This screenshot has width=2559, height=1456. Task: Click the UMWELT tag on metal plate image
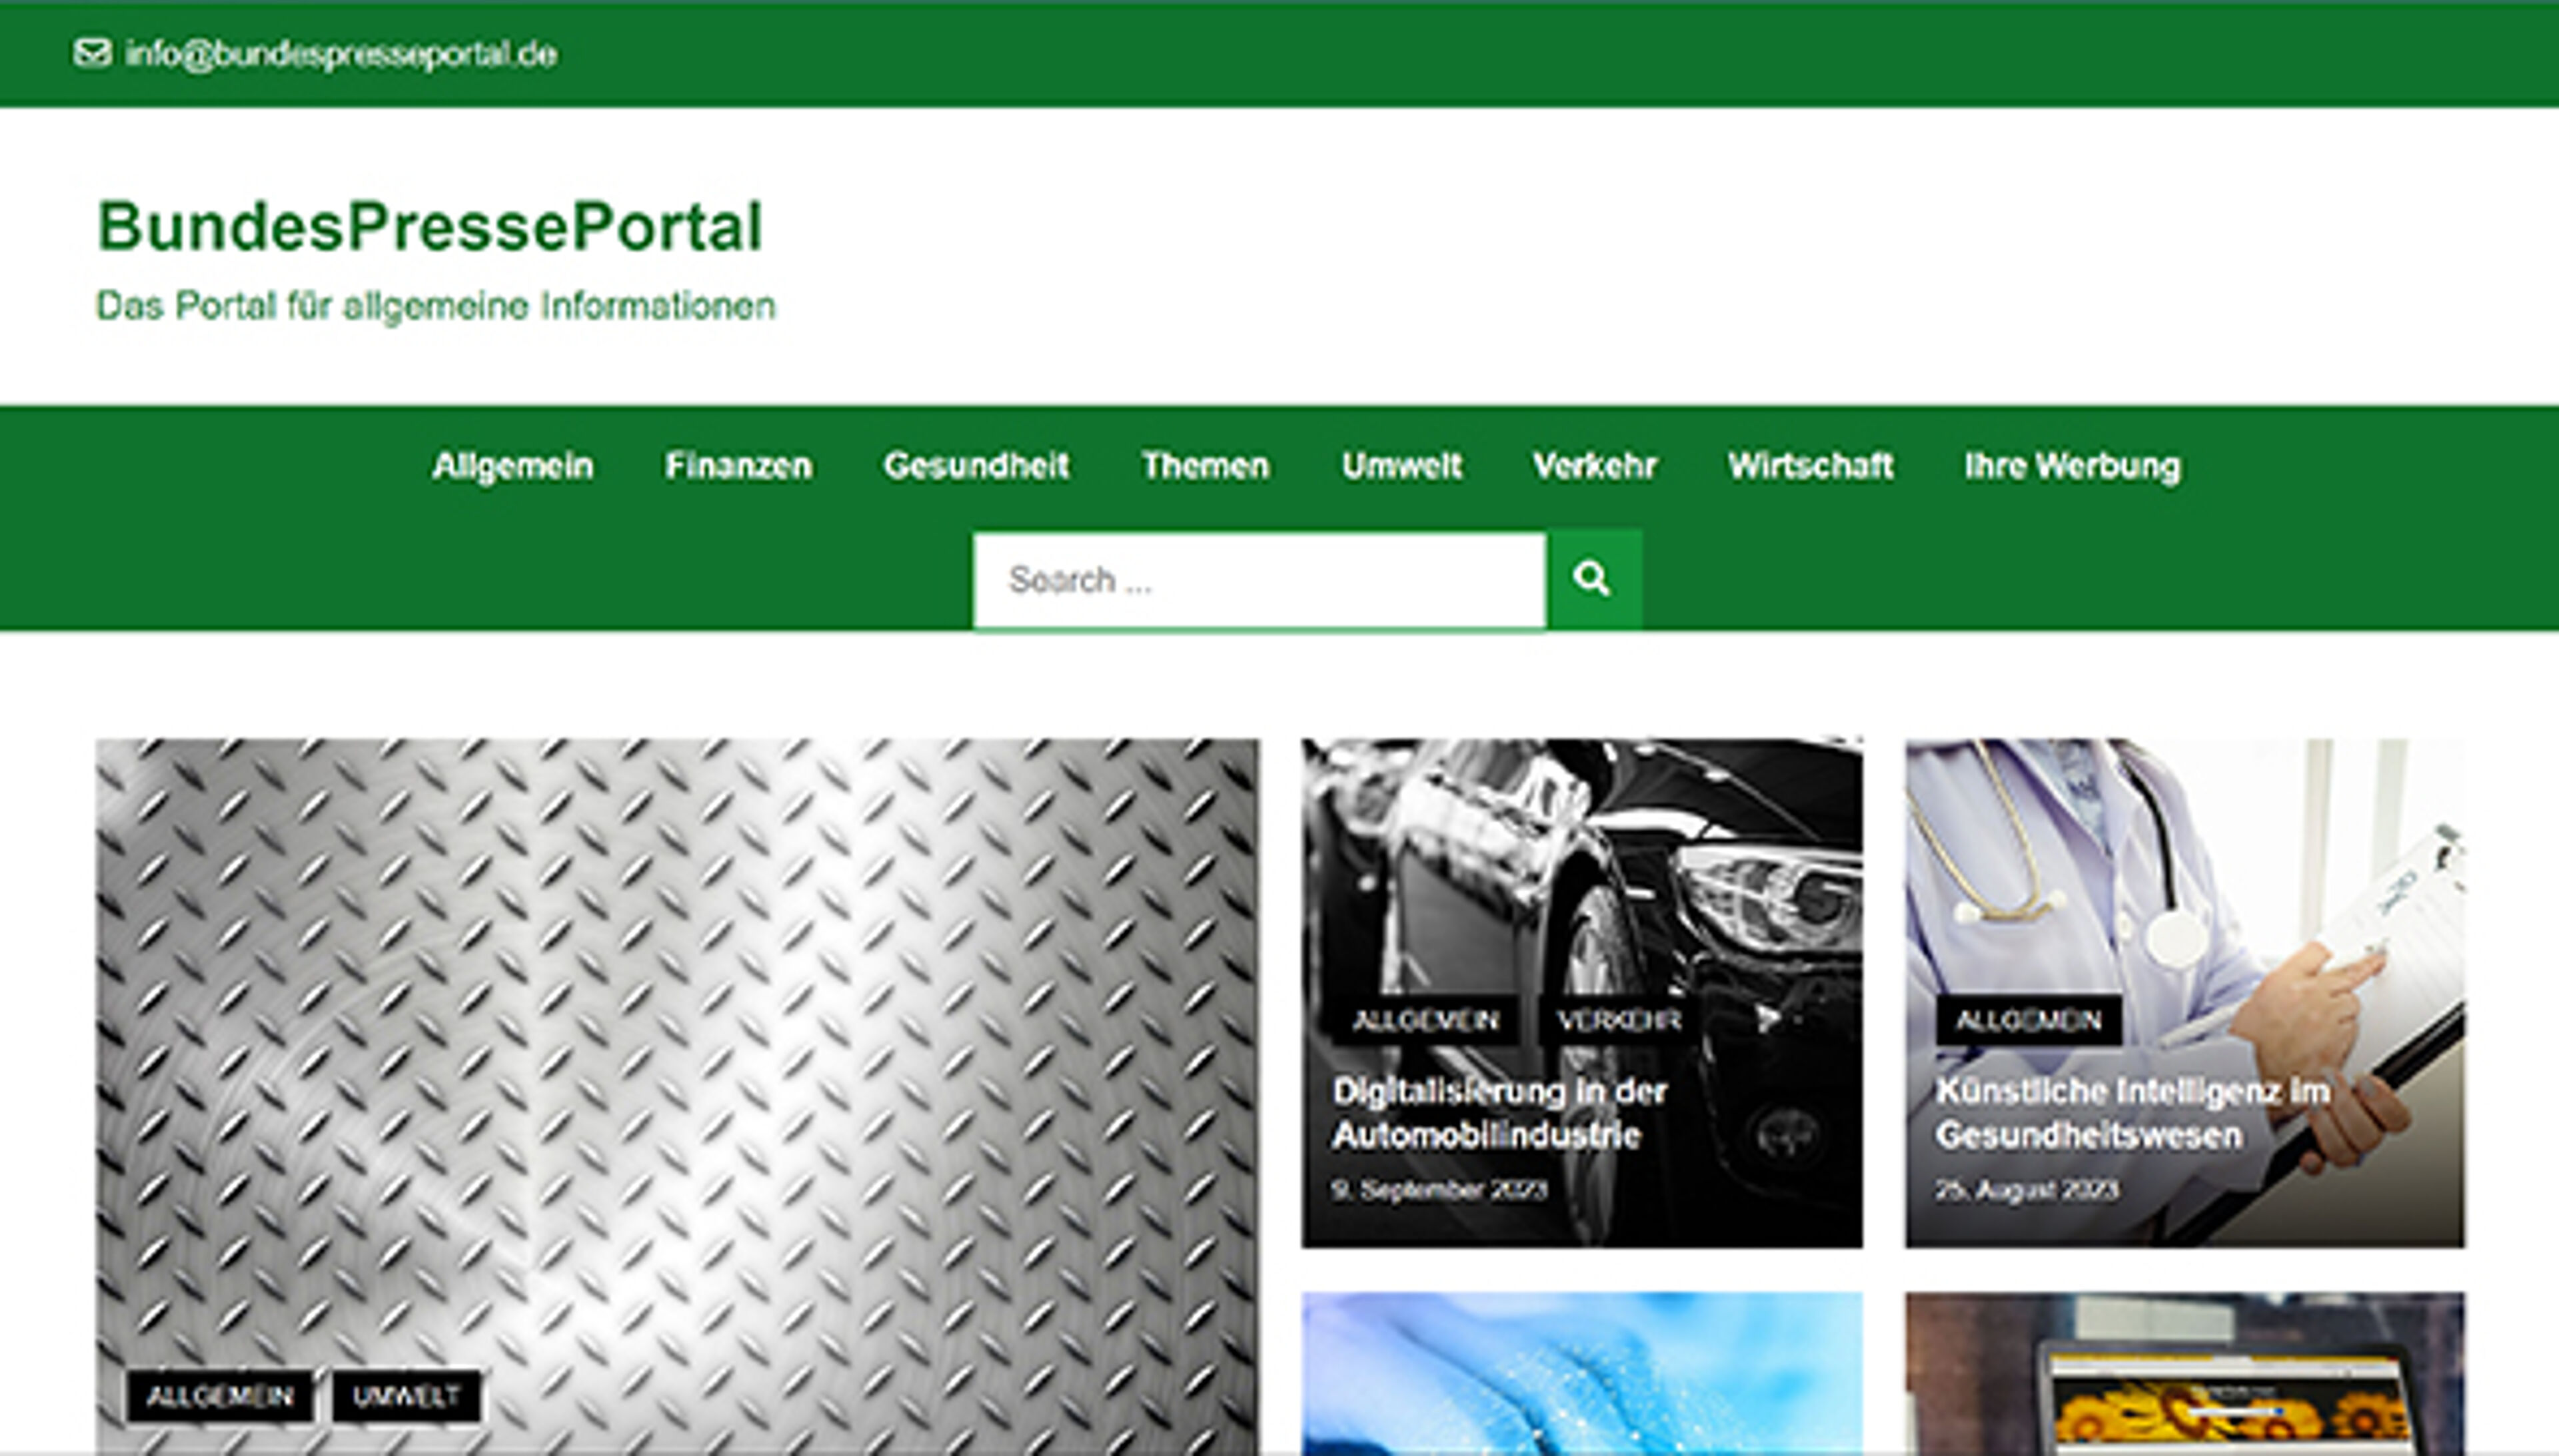click(x=406, y=1396)
